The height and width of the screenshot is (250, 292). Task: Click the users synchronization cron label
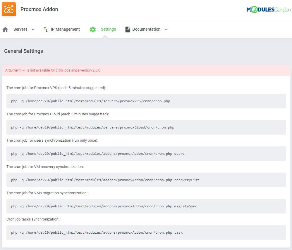(52, 140)
